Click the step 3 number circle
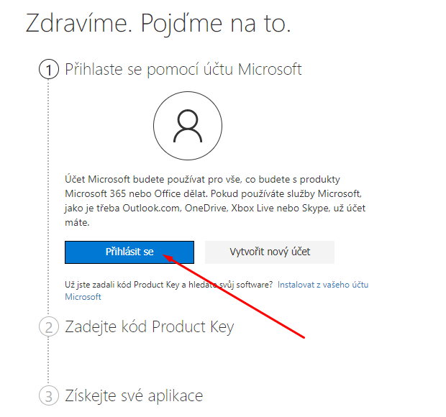 point(49,395)
